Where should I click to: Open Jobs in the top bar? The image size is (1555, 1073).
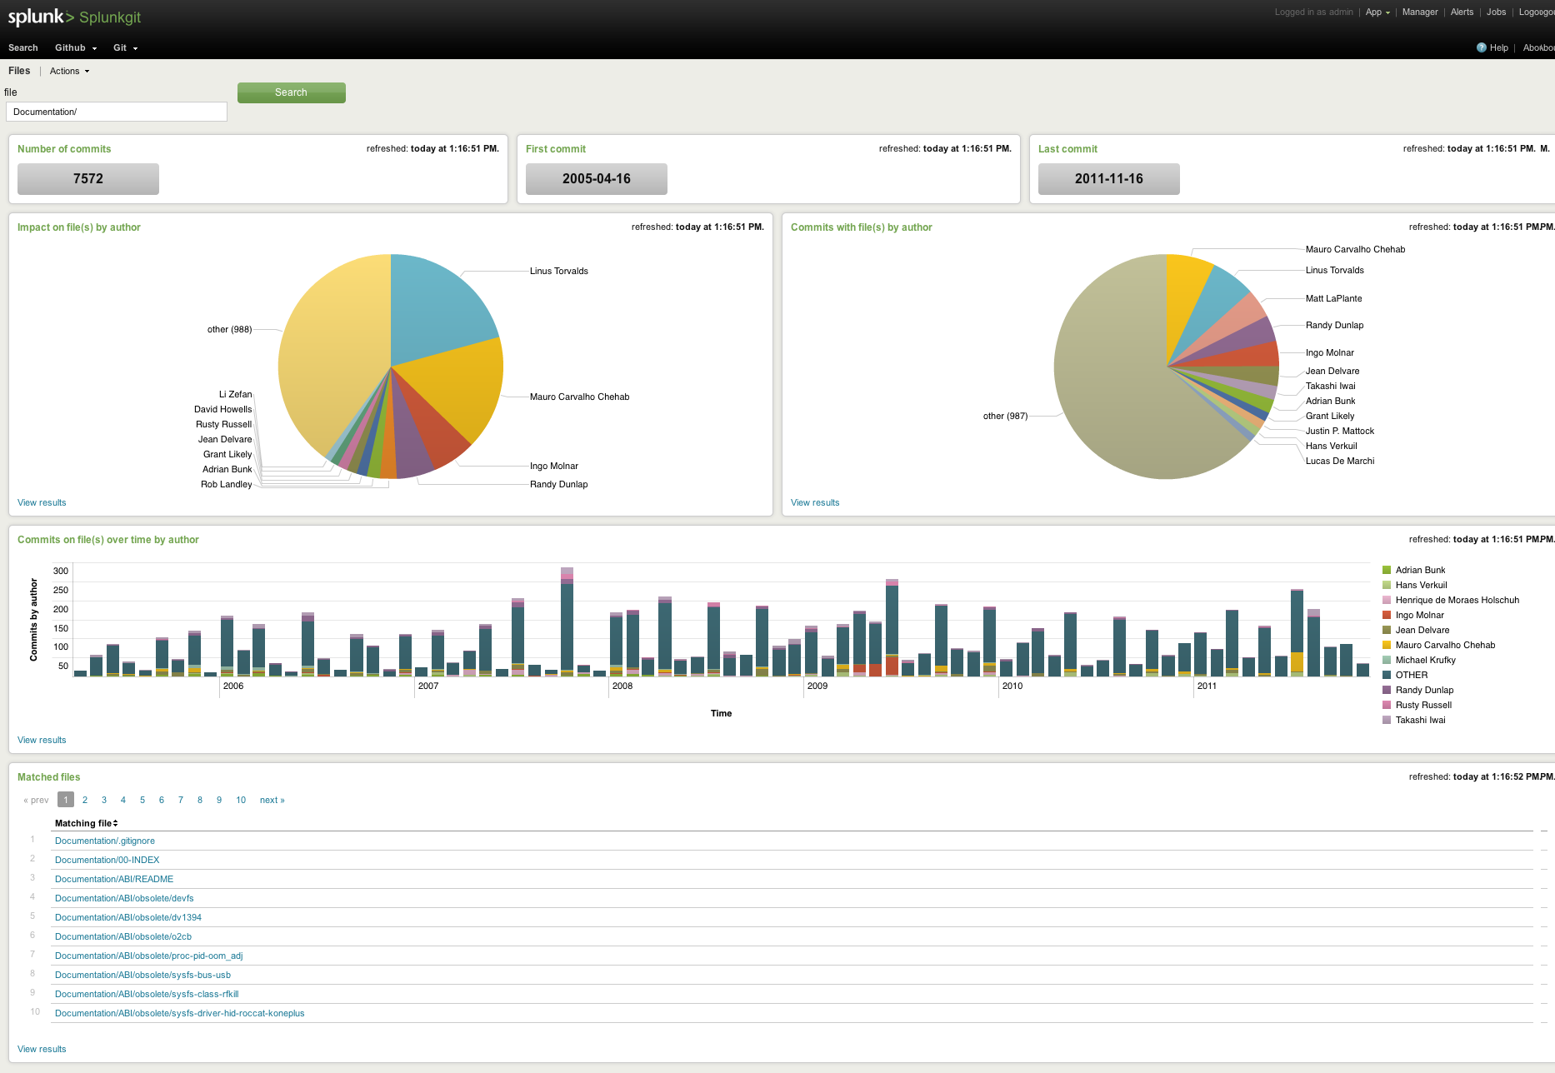[1496, 12]
